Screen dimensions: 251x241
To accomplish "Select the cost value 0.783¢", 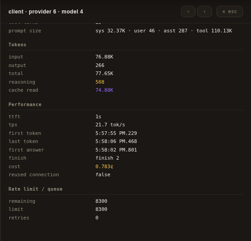I will (104, 166).
